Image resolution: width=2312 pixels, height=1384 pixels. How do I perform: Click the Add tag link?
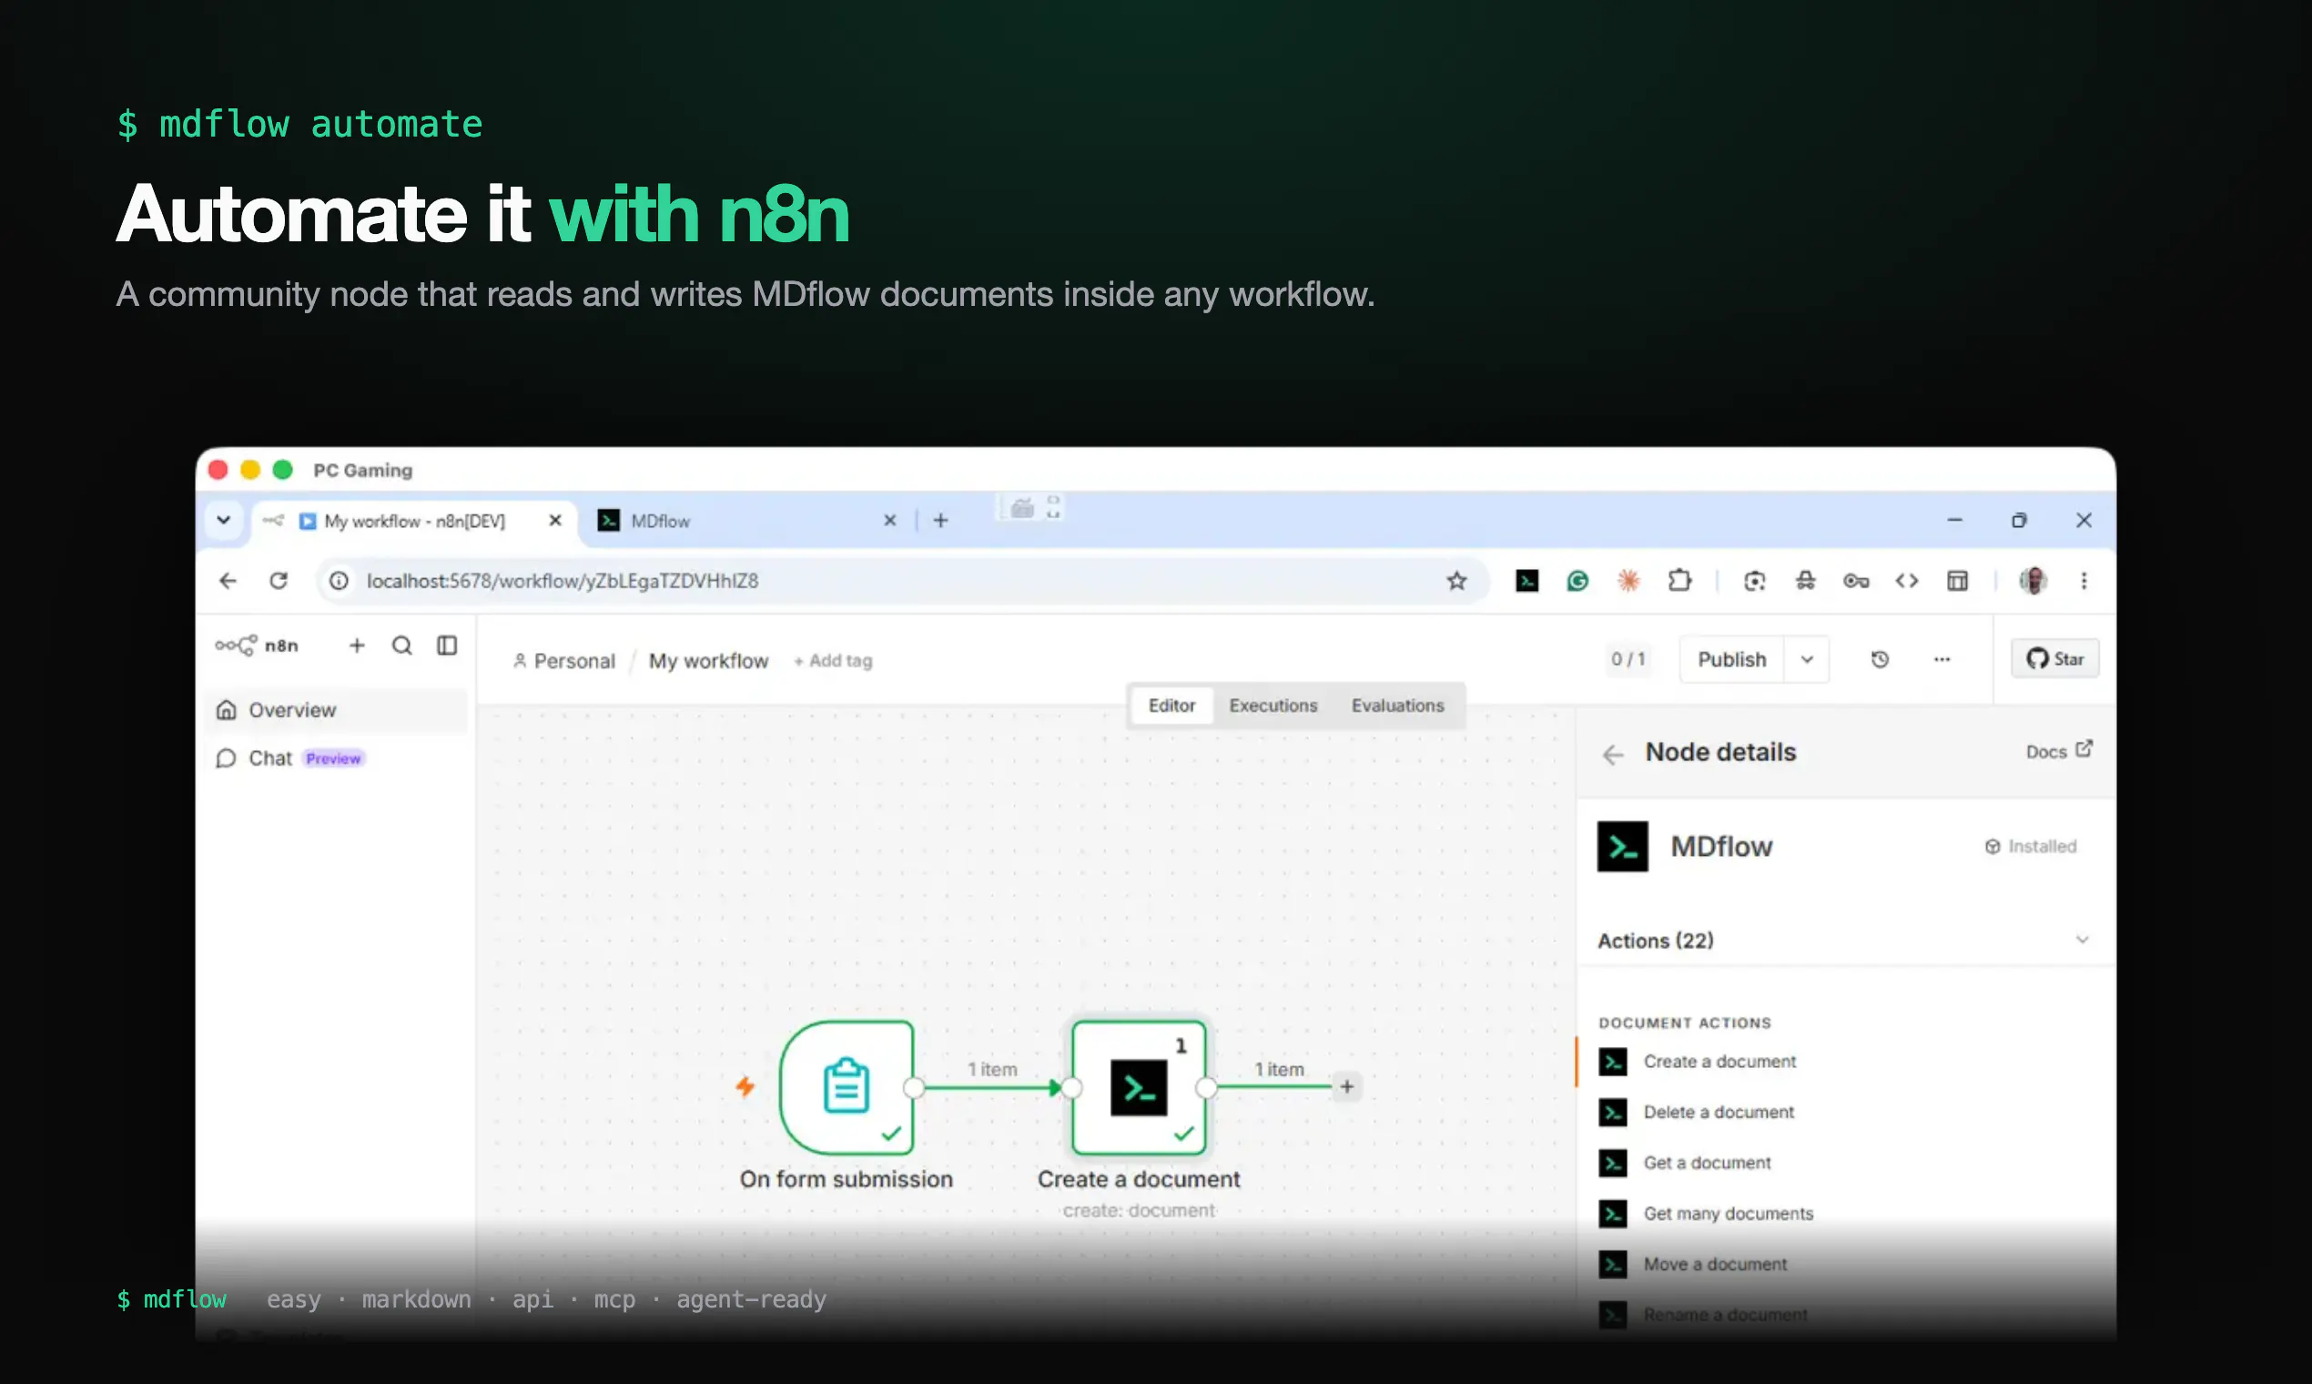[834, 660]
